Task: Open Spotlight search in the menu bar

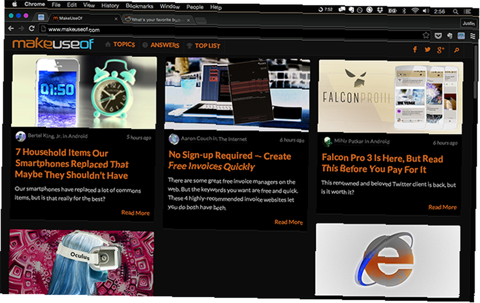Action: point(456,12)
